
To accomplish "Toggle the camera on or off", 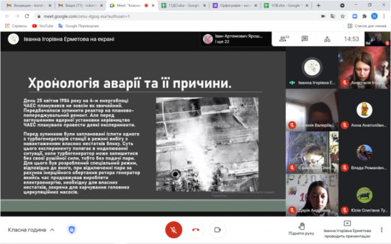I will (x=217, y=229).
